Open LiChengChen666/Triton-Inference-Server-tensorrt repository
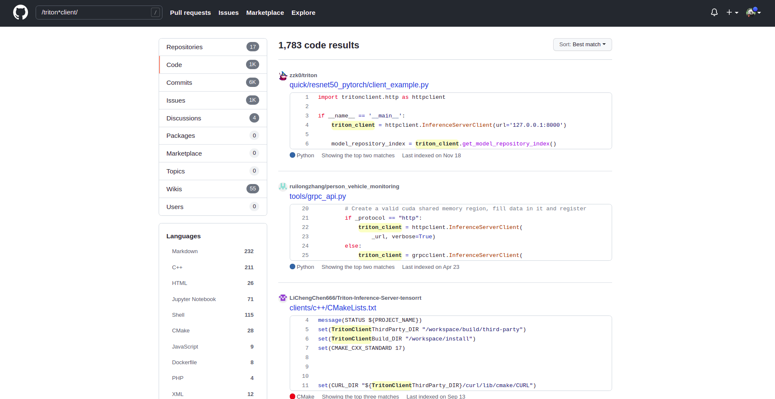 click(x=355, y=298)
